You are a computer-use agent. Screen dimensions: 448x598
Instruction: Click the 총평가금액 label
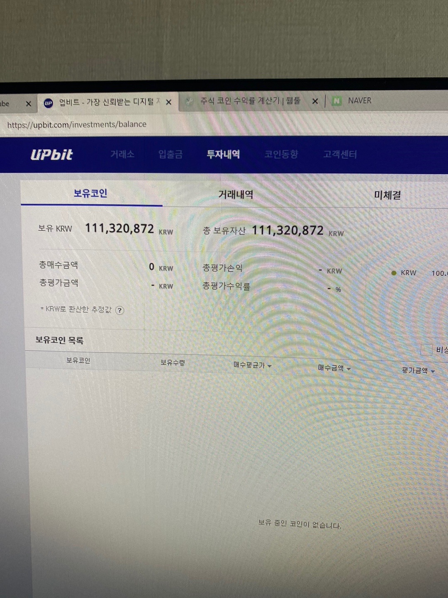58,283
